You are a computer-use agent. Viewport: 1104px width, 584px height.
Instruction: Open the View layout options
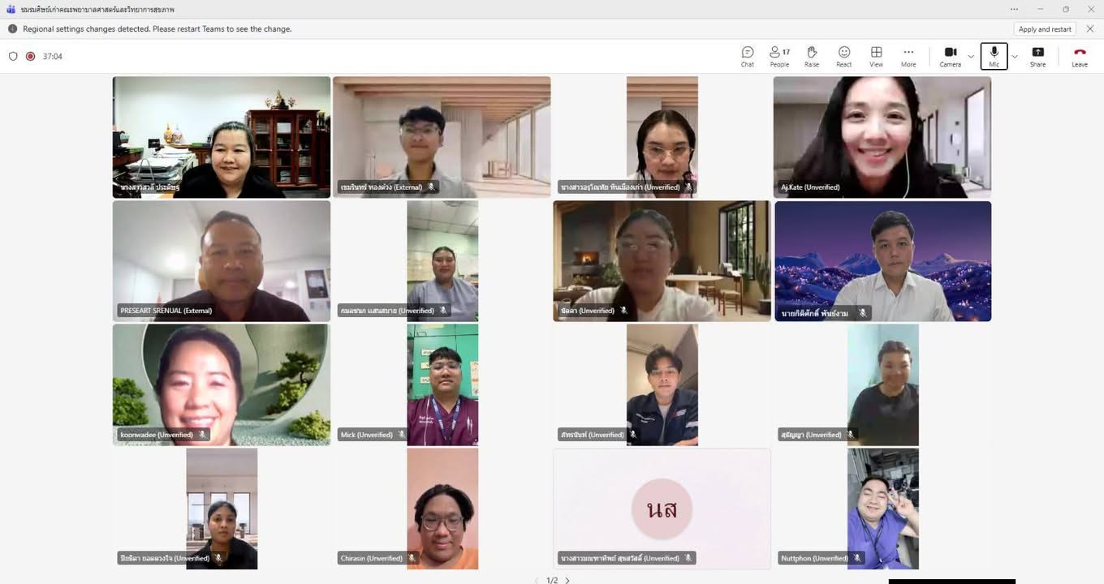point(876,55)
